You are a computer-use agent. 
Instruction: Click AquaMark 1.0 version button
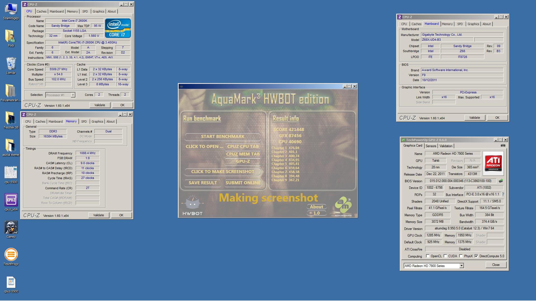(316, 213)
